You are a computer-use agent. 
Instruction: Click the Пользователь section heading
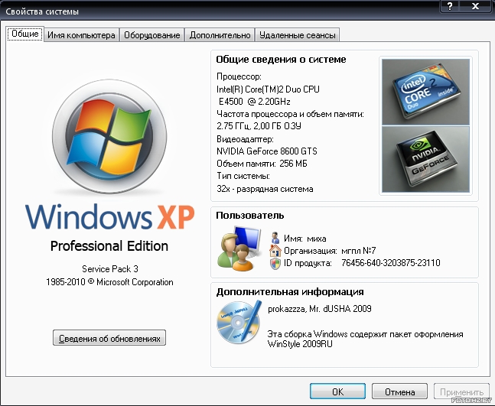tap(250, 216)
